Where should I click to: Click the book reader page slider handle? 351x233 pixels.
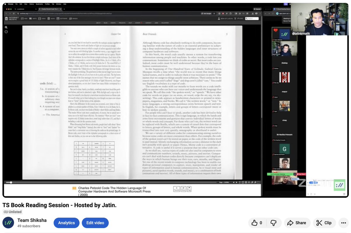[x=11, y=182]
